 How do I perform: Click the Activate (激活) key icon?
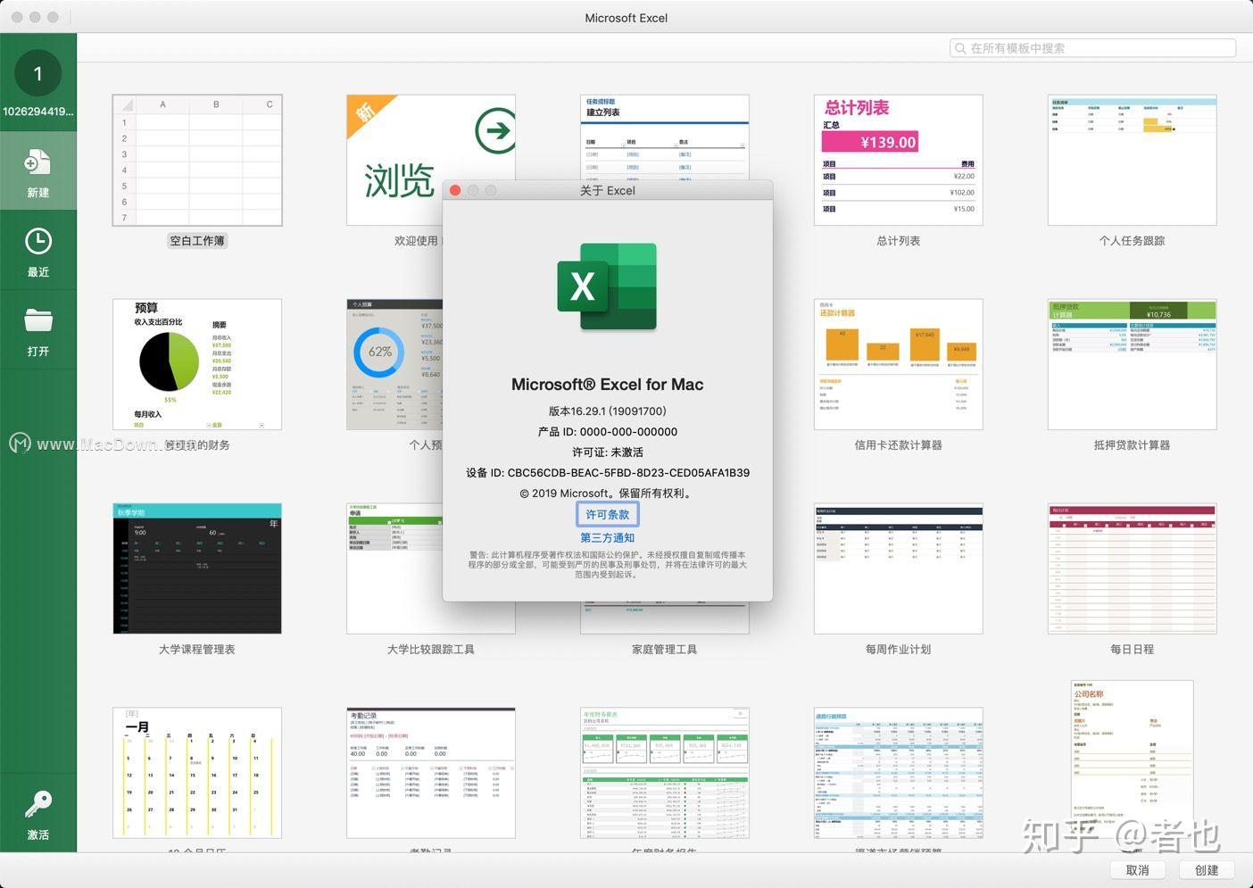click(x=37, y=805)
